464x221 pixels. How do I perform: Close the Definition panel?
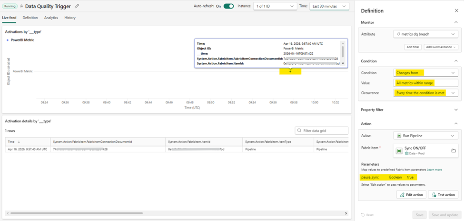[x=456, y=10]
